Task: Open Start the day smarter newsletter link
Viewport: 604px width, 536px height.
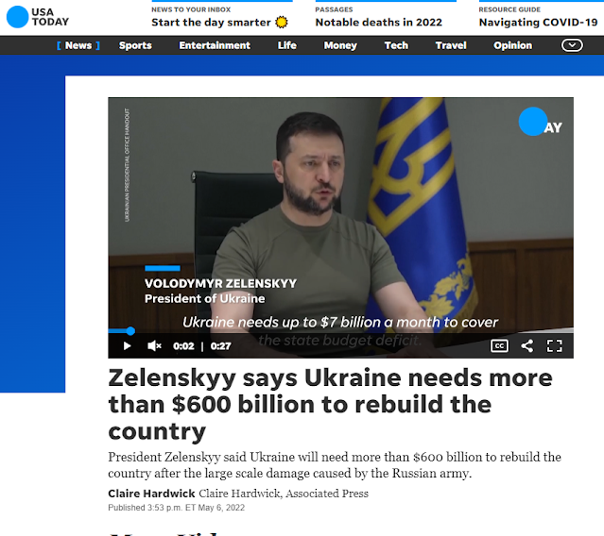Action: click(x=211, y=23)
